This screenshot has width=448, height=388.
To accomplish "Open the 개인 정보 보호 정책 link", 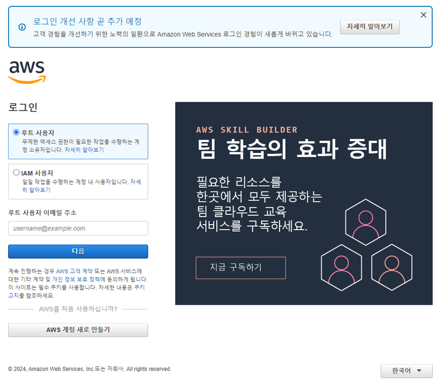I will tap(76, 279).
